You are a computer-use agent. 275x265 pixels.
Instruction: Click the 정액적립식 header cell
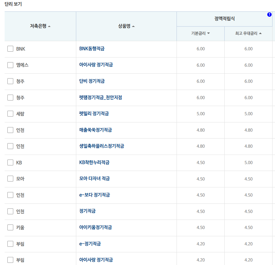(224, 19)
